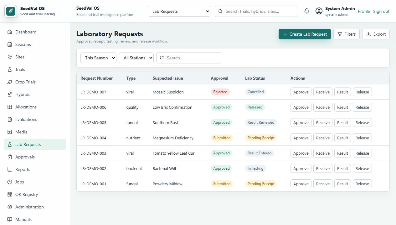Image resolution: width=396 pixels, height=225 pixels.
Task: Click the In Testing status badge
Action: [255, 168]
